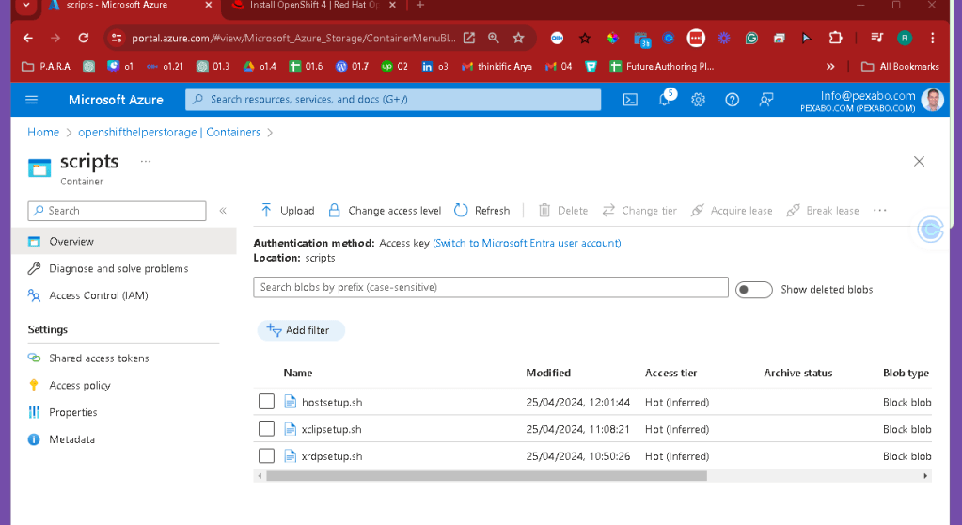Click the Delete toolbar button
The width and height of the screenshot is (962, 525).
click(x=563, y=211)
